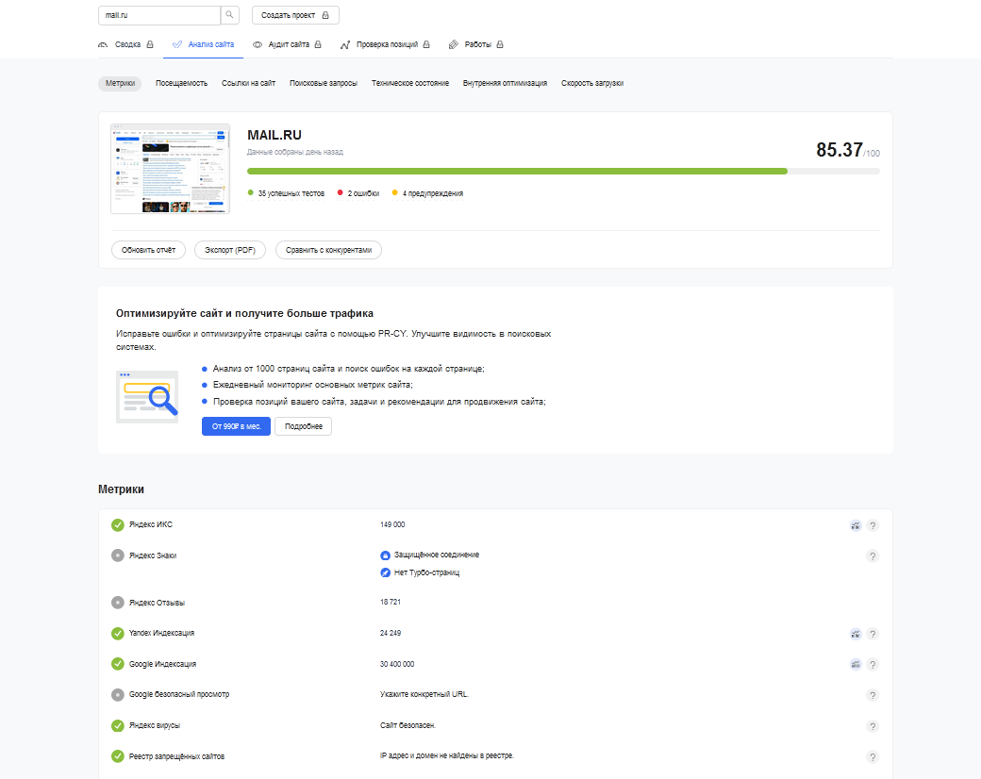Go to the Скорость загрузки section
This screenshot has height=779, width=981.
[591, 83]
